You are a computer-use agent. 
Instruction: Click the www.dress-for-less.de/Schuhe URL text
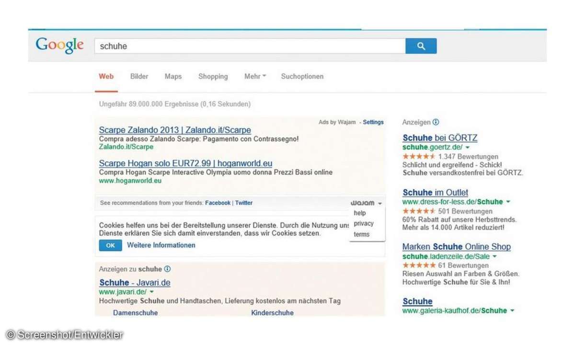pyautogui.click(x=453, y=202)
